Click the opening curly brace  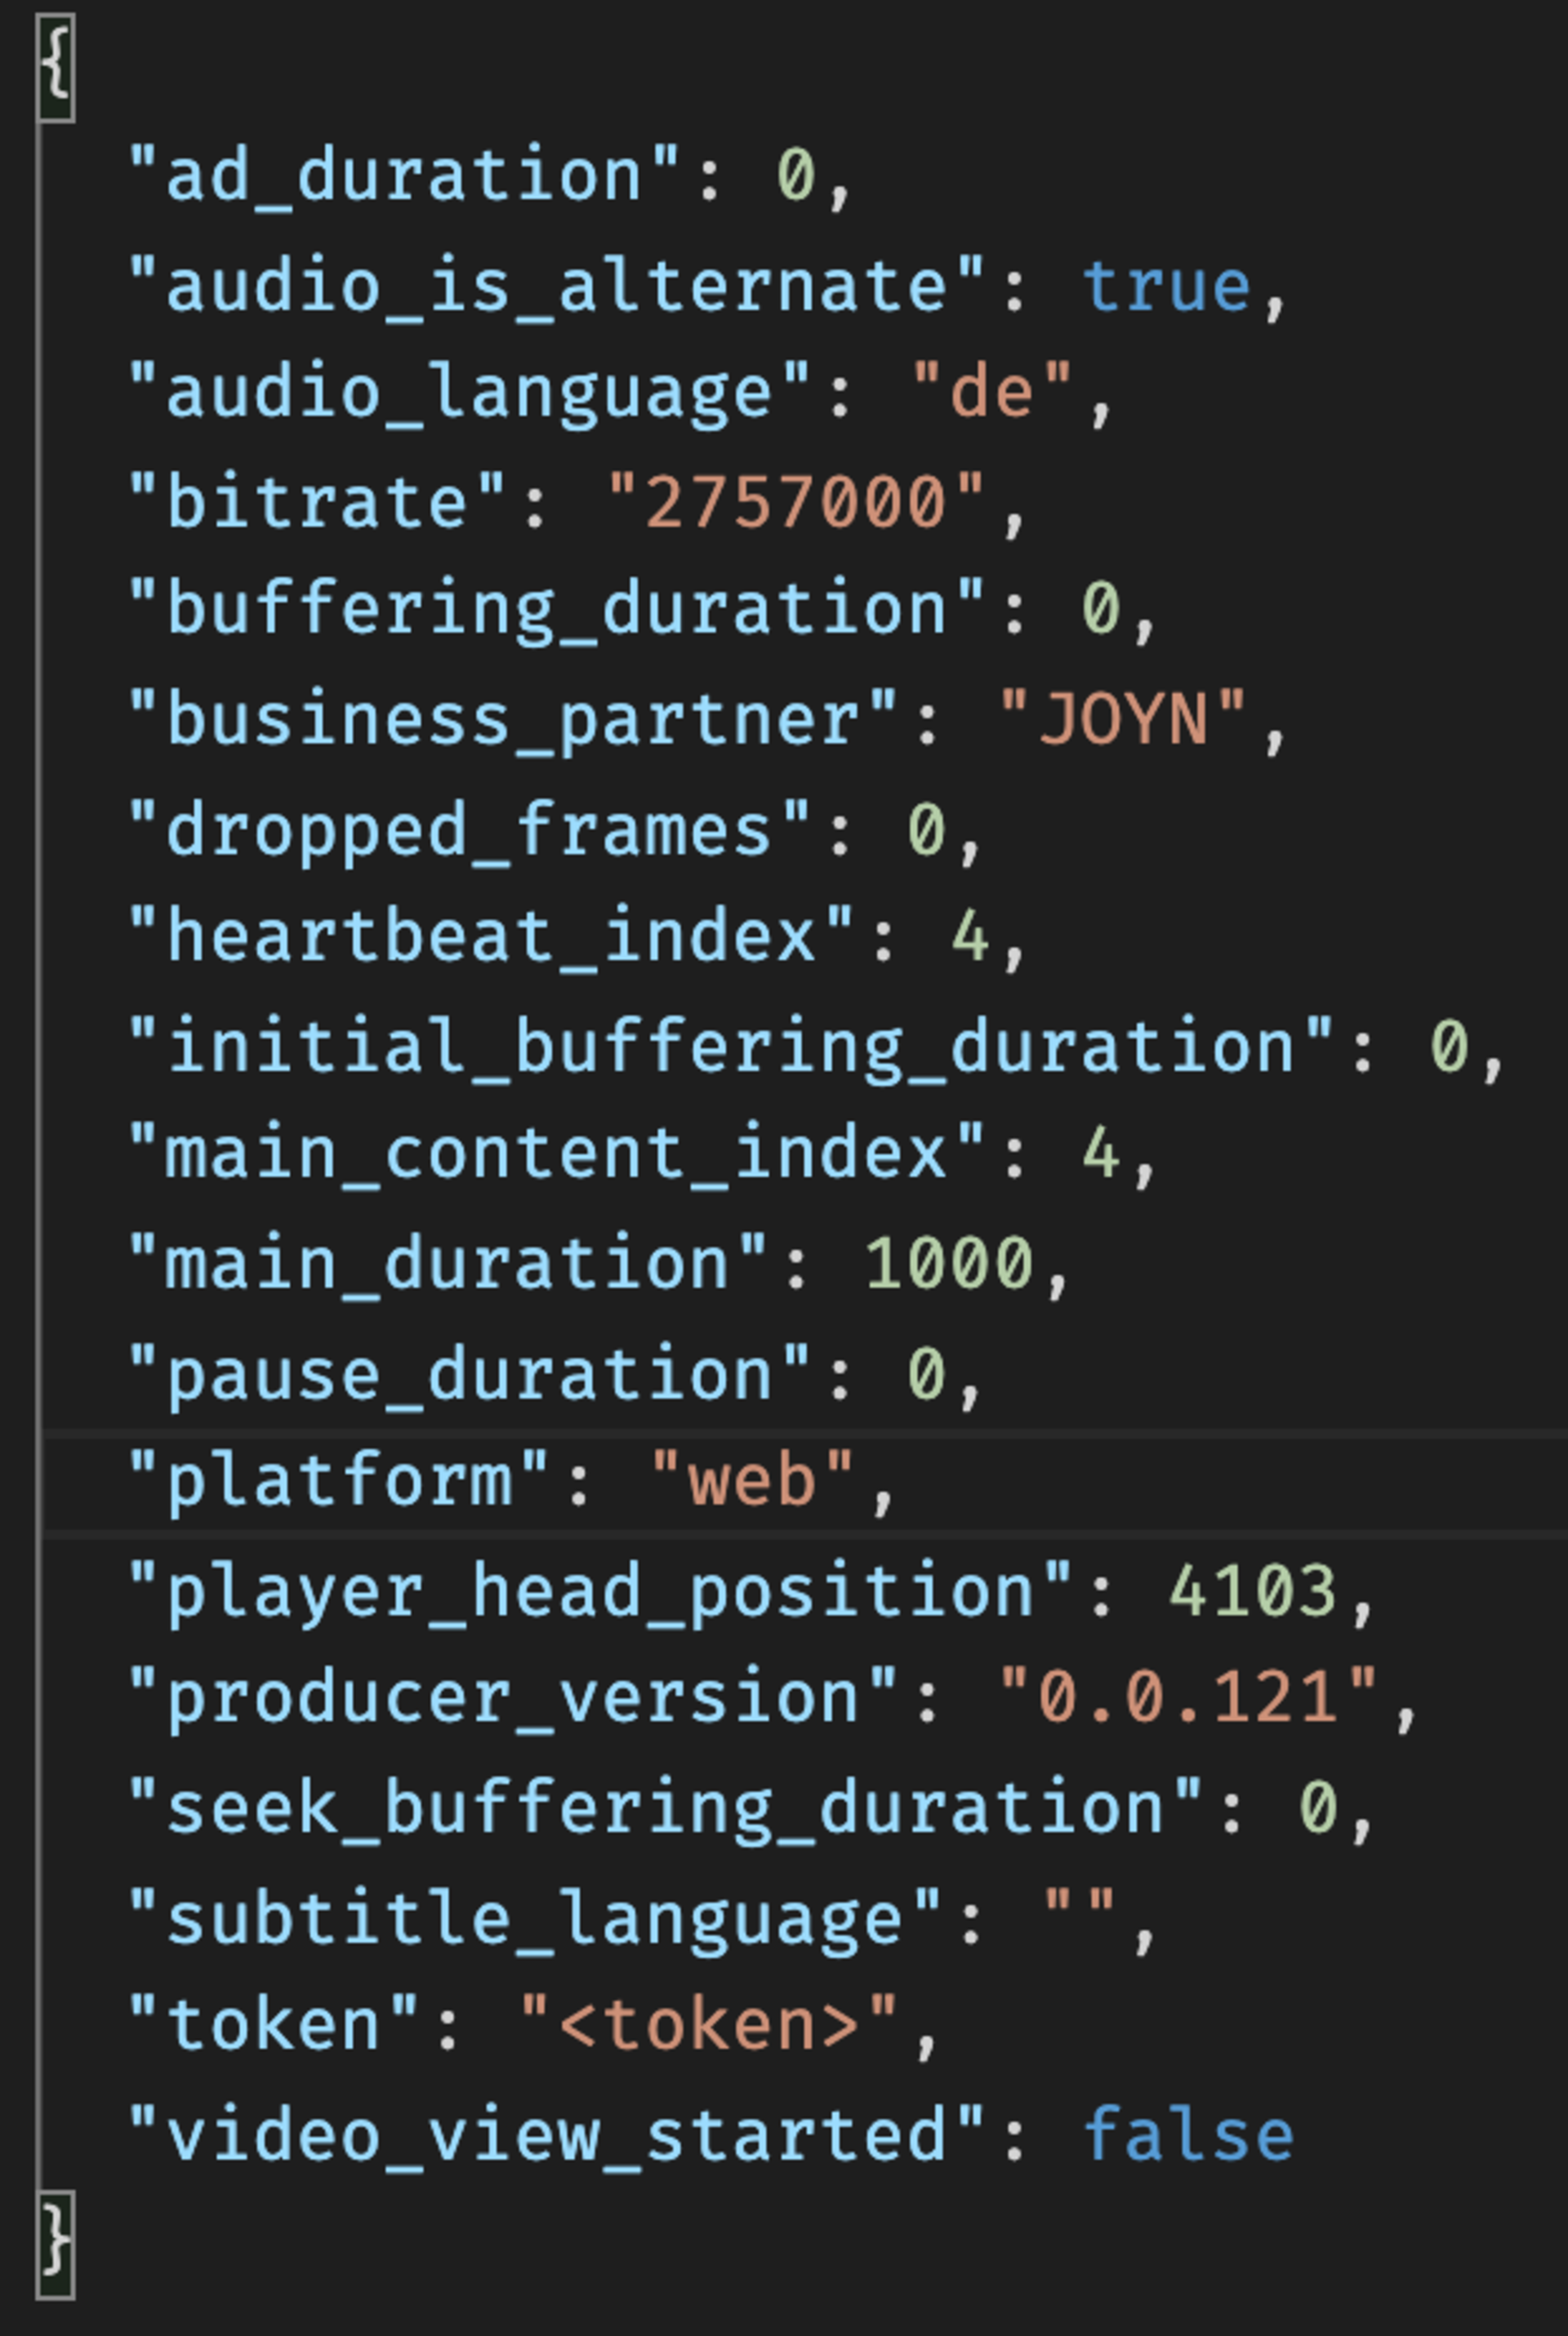coord(56,67)
